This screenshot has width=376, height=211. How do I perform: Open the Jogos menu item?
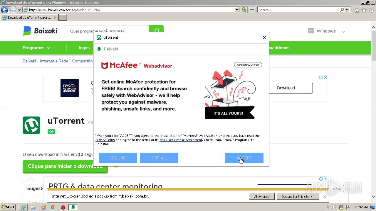[84, 48]
